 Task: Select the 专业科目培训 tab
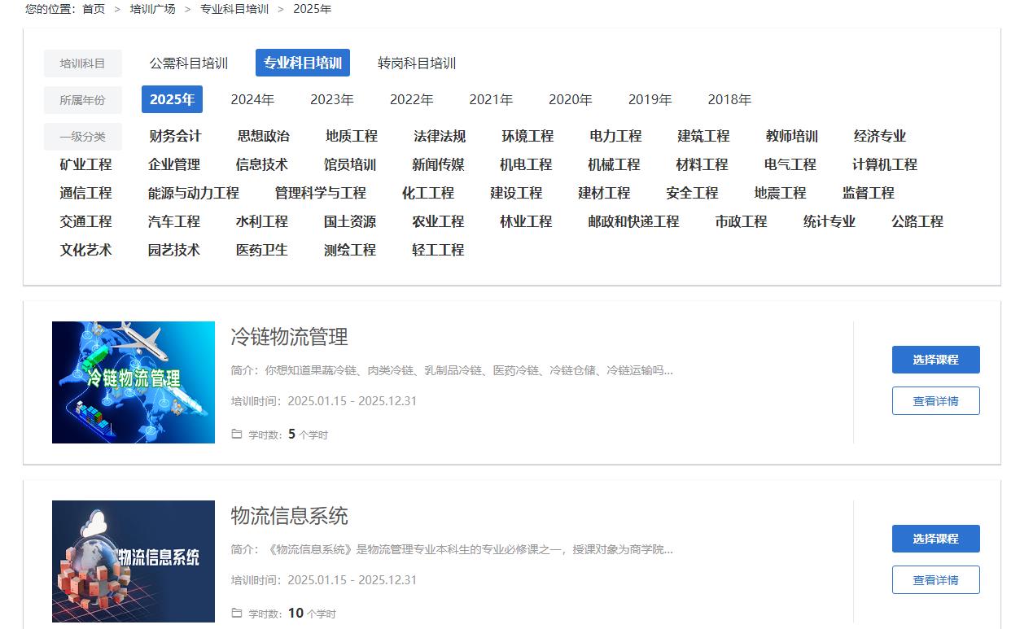coord(303,63)
